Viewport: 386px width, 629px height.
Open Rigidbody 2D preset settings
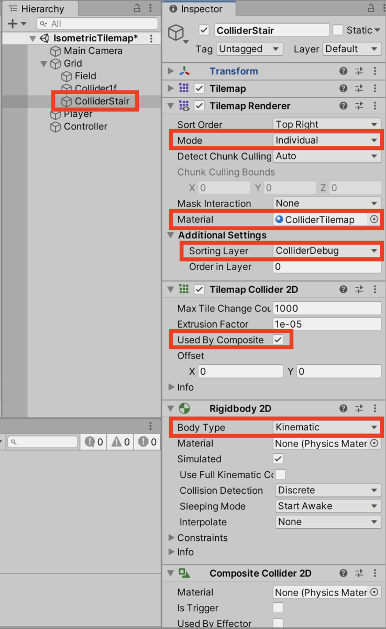(x=359, y=408)
